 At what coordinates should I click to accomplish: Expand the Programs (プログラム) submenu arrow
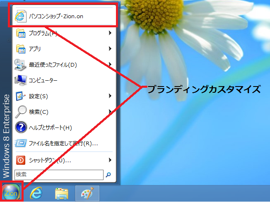pyautogui.click(x=110, y=33)
